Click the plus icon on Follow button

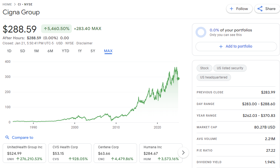[232, 9]
